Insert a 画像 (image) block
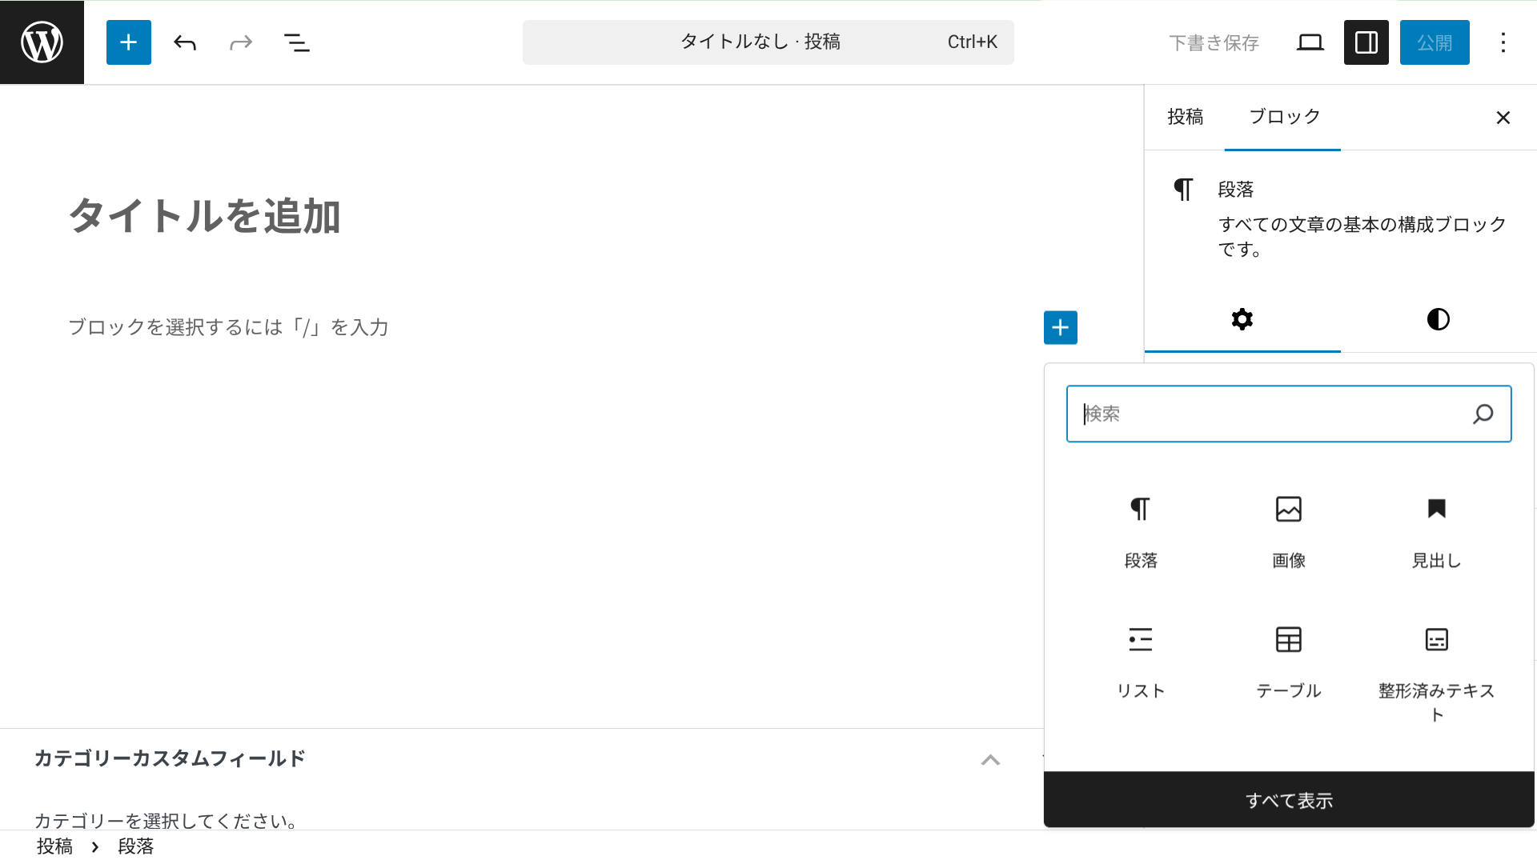The height and width of the screenshot is (864, 1537). click(1288, 528)
